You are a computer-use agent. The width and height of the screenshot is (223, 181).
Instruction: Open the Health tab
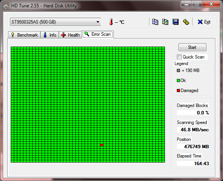(x=70, y=35)
